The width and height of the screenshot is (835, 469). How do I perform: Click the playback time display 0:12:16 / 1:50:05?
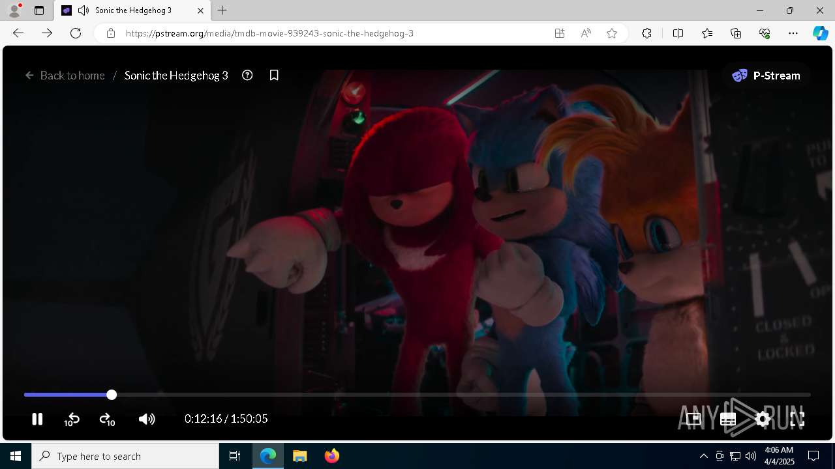[226, 419]
